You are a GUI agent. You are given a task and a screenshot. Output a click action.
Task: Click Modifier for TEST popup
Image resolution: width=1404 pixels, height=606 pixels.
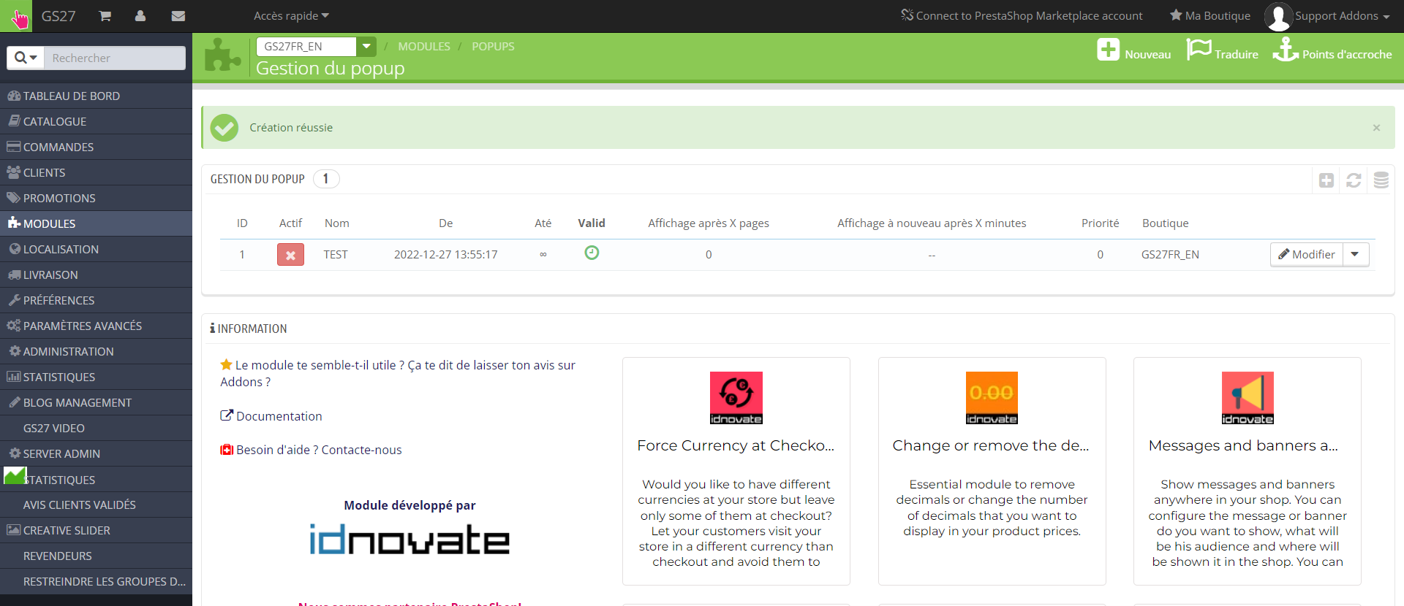1307,255
